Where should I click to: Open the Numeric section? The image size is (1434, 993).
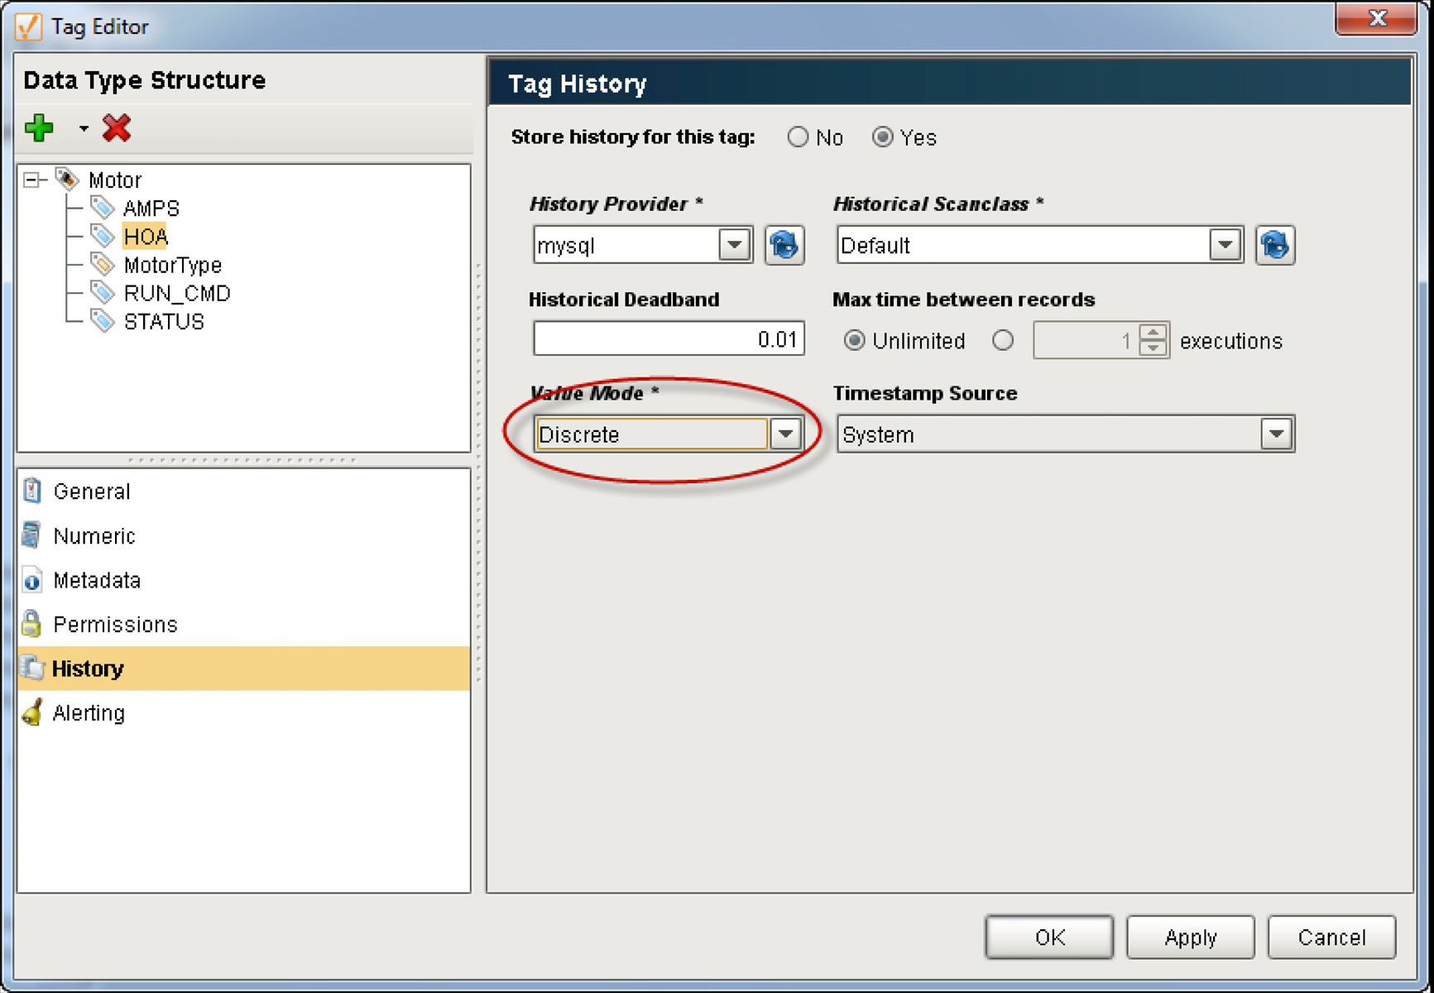click(94, 535)
